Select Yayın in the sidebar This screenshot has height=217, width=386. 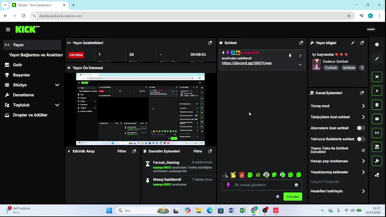32,45
